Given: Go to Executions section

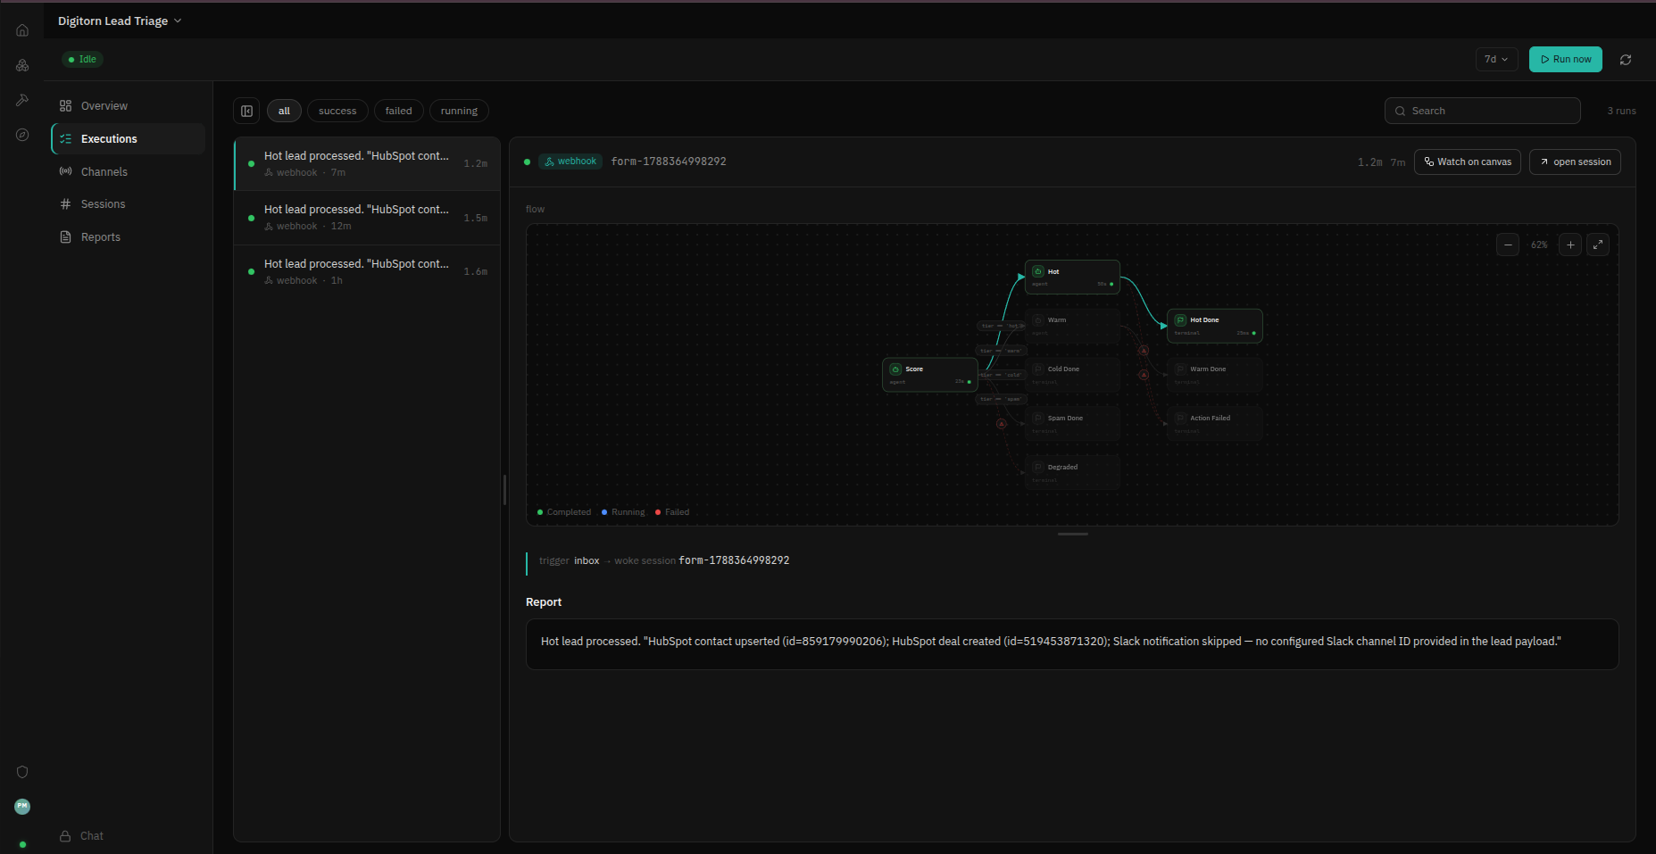Looking at the screenshot, I should pyautogui.click(x=129, y=139).
